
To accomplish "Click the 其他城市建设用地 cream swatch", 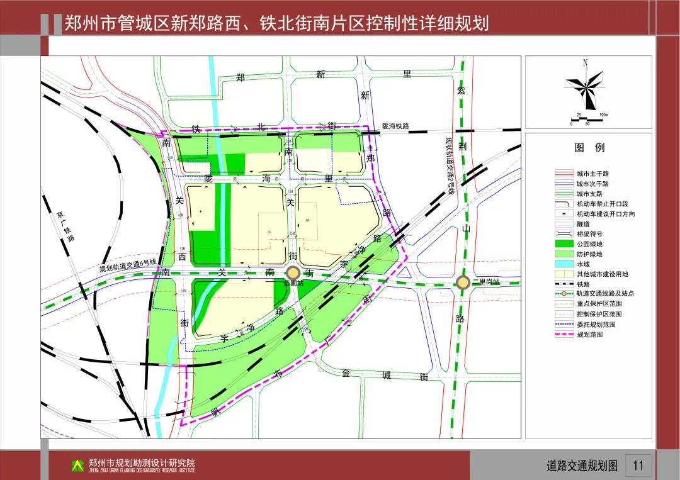I will click(564, 274).
